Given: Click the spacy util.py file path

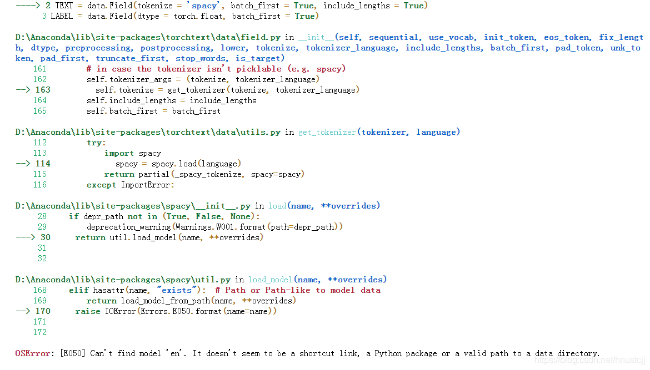Looking at the screenshot, I should point(123,280).
